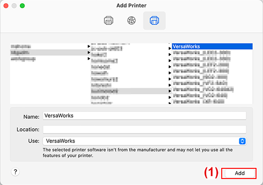Click the empty Location field

[144, 129]
